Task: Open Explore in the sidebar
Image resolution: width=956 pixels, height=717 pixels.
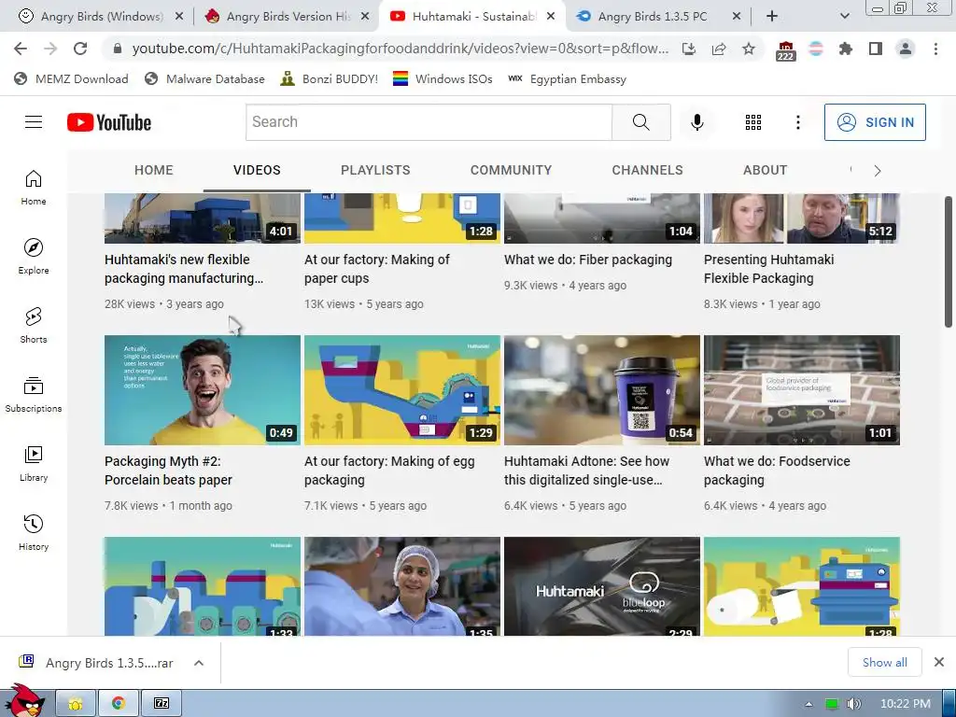Action: [x=34, y=257]
